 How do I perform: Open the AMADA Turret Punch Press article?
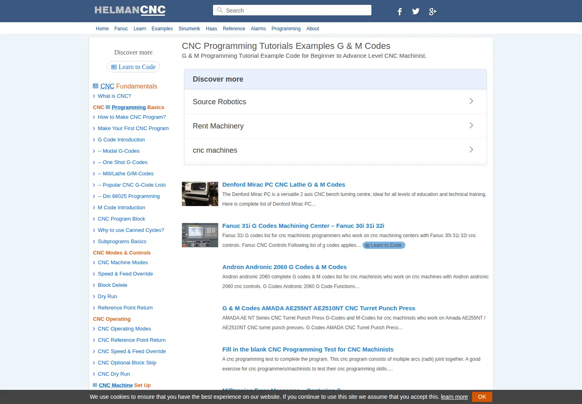pos(319,308)
